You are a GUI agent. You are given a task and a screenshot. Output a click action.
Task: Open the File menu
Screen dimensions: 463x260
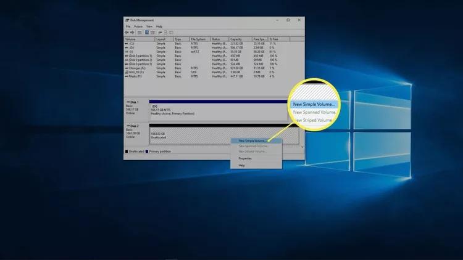coord(128,26)
